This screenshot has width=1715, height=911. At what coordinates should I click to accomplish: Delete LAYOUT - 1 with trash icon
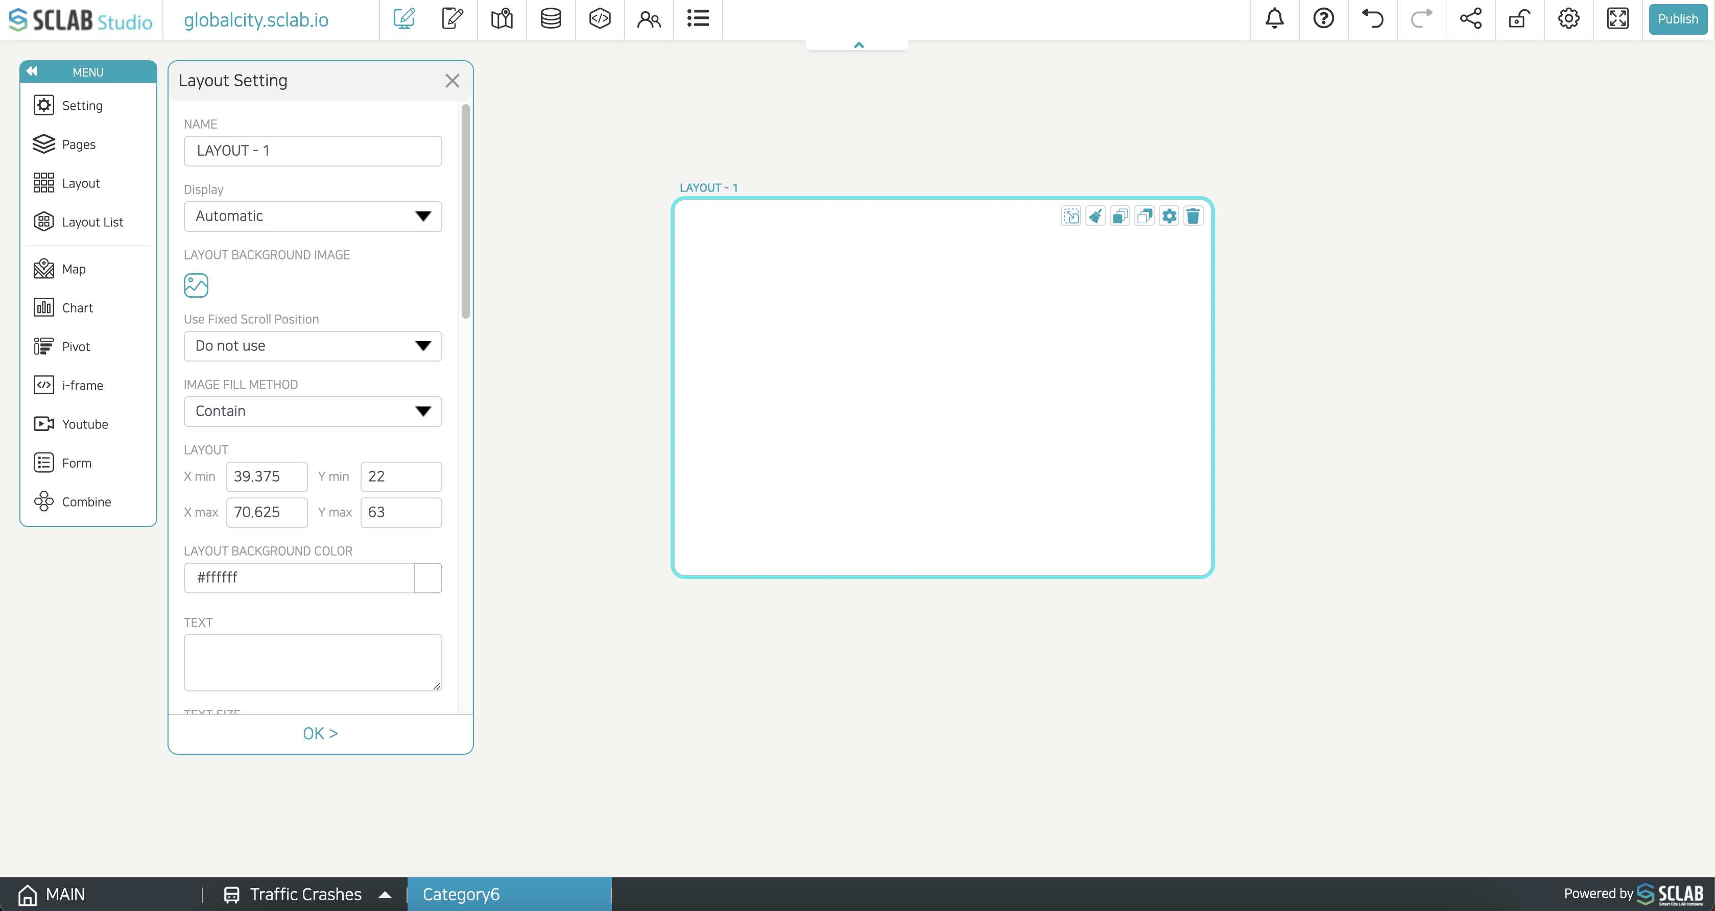click(x=1193, y=217)
